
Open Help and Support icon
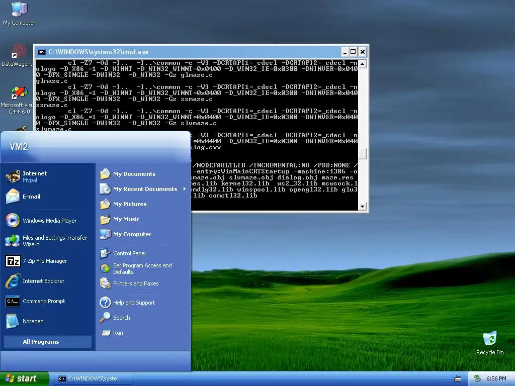[105, 302]
